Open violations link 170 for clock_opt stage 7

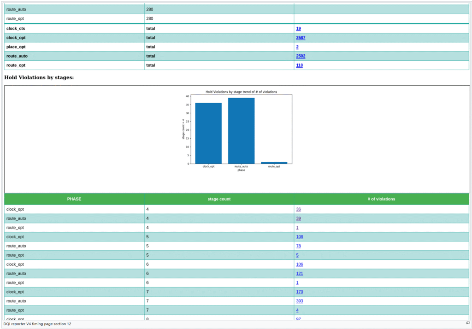pyautogui.click(x=300, y=292)
